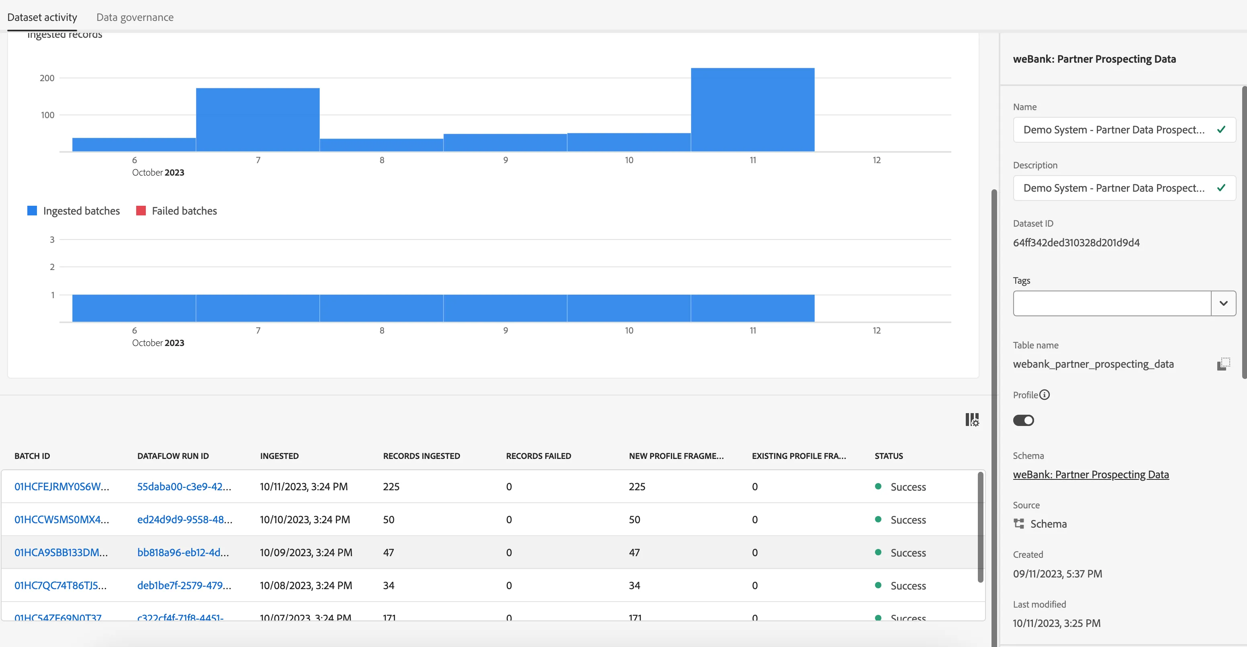
Task: Toggle the Profile switch
Action: click(x=1023, y=420)
